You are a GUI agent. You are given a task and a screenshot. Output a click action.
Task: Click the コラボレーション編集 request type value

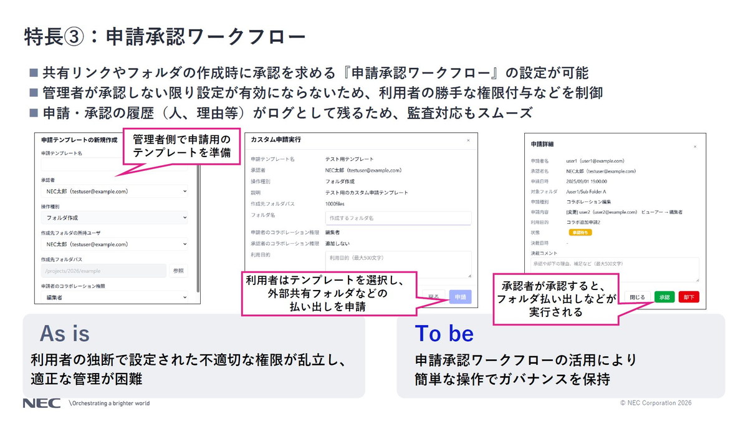[588, 202]
